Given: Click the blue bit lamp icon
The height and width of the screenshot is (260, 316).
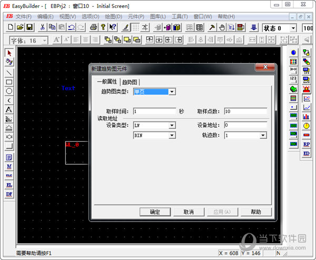Looking at the screenshot, I should (x=293, y=53).
